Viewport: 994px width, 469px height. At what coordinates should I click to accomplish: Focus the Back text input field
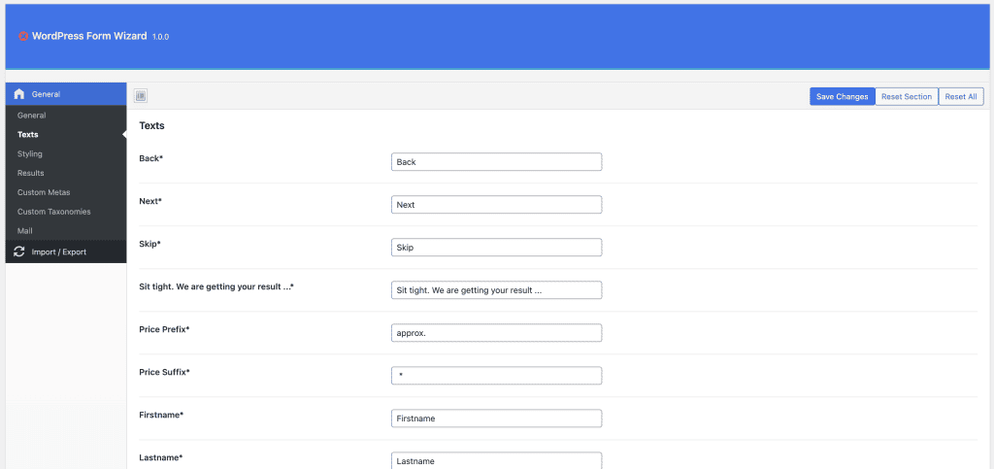[x=496, y=161]
